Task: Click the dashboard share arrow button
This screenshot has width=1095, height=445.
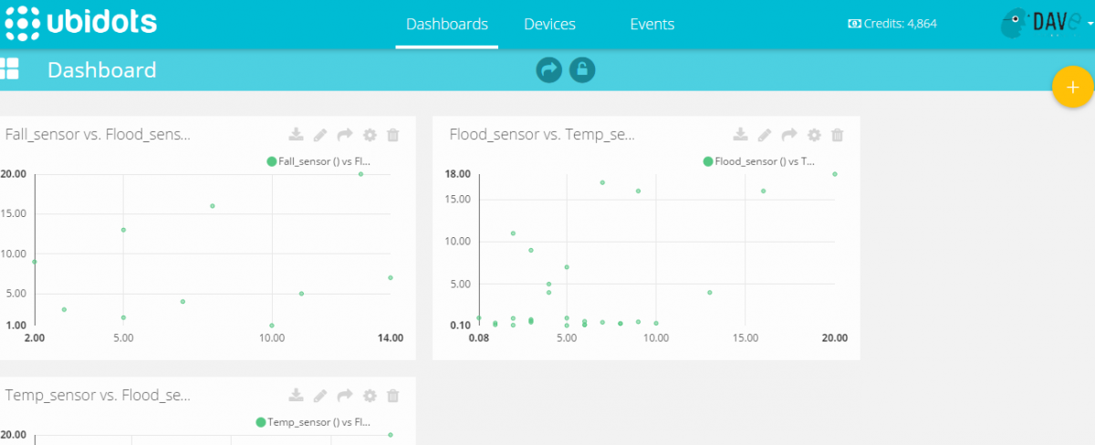Action: pos(548,69)
